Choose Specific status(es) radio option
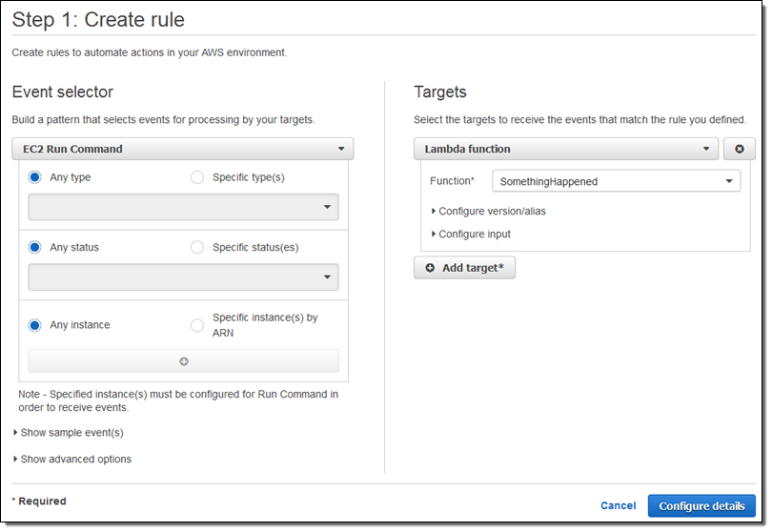The image size is (772, 532). coord(197,248)
